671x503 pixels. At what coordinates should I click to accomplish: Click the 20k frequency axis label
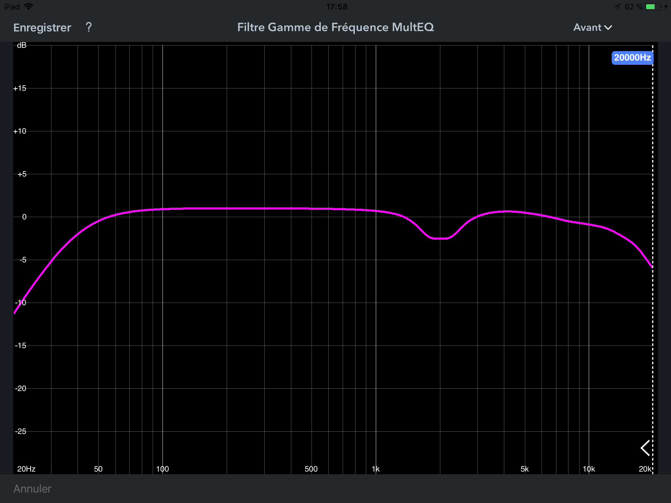coord(645,469)
